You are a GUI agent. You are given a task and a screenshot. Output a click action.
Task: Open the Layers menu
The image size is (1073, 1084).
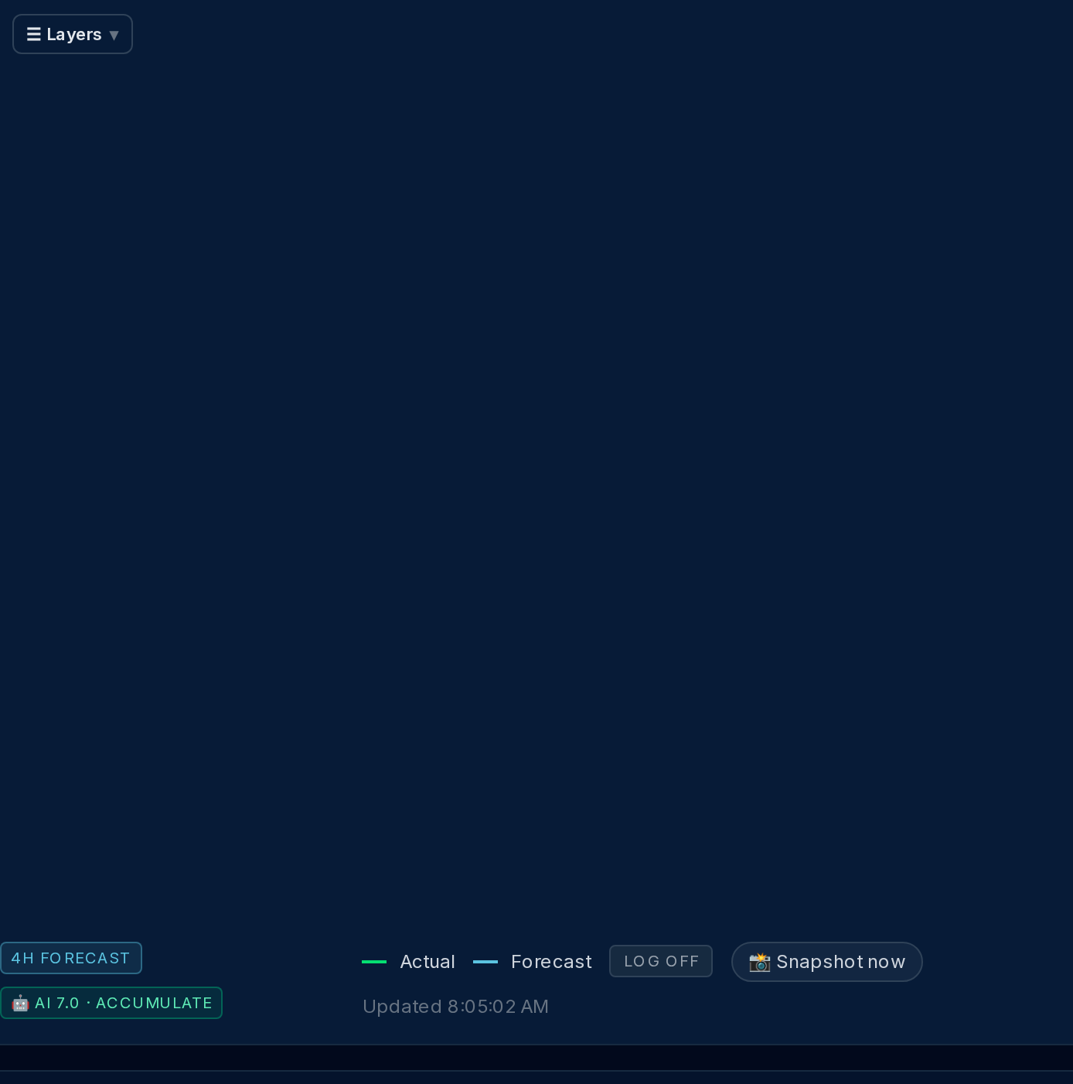[x=73, y=34]
